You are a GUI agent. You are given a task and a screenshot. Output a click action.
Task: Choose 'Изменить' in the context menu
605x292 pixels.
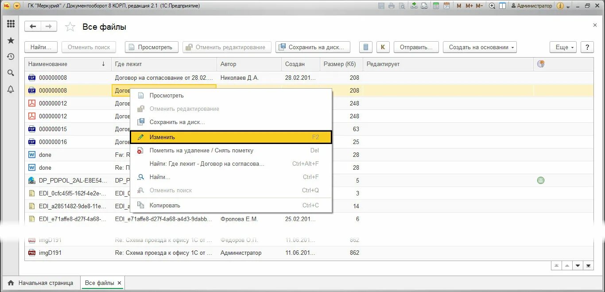pyautogui.click(x=231, y=137)
